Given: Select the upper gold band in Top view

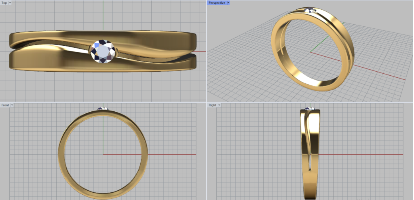Looking at the screenshot, I should 154,38.
